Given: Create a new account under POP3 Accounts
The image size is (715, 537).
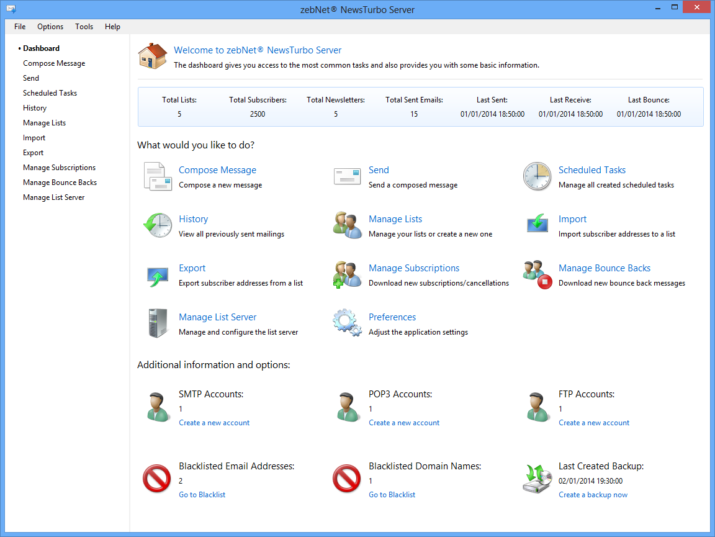Looking at the screenshot, I should pos(404,423).
